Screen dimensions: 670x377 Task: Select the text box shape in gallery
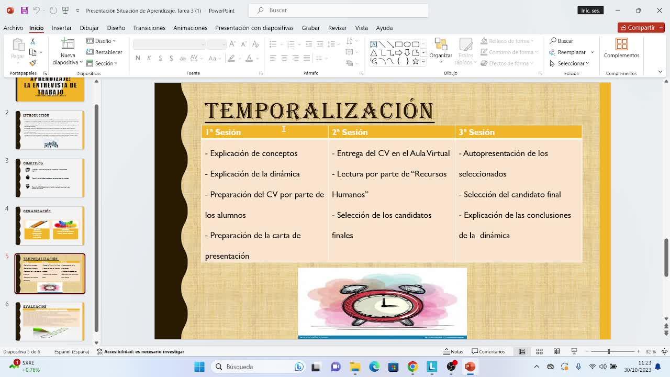point(374,45)
